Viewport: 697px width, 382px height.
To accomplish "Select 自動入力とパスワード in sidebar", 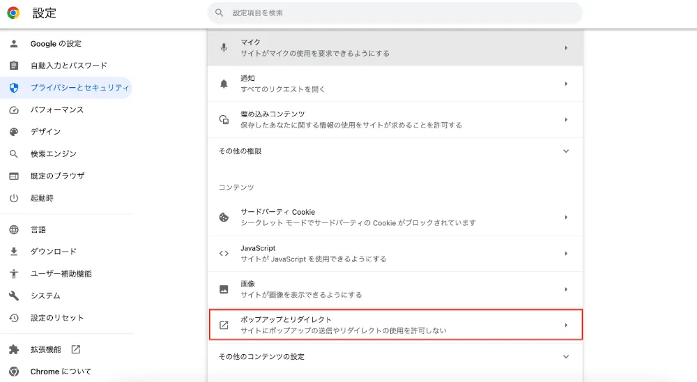I will tap(69, 66).
